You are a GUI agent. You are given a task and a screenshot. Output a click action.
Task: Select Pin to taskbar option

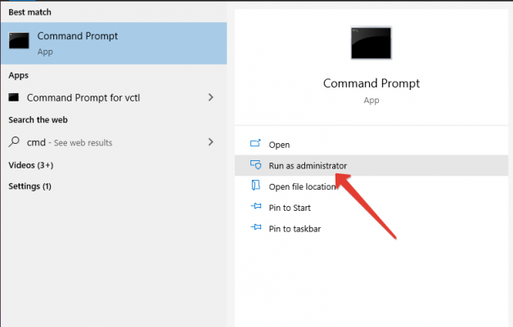pyautogui.click(x=295, y=229)
